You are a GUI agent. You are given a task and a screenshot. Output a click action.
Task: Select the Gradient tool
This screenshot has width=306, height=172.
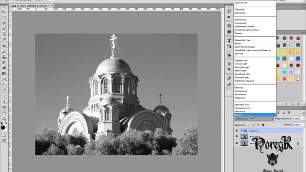[x=4, y=74]
